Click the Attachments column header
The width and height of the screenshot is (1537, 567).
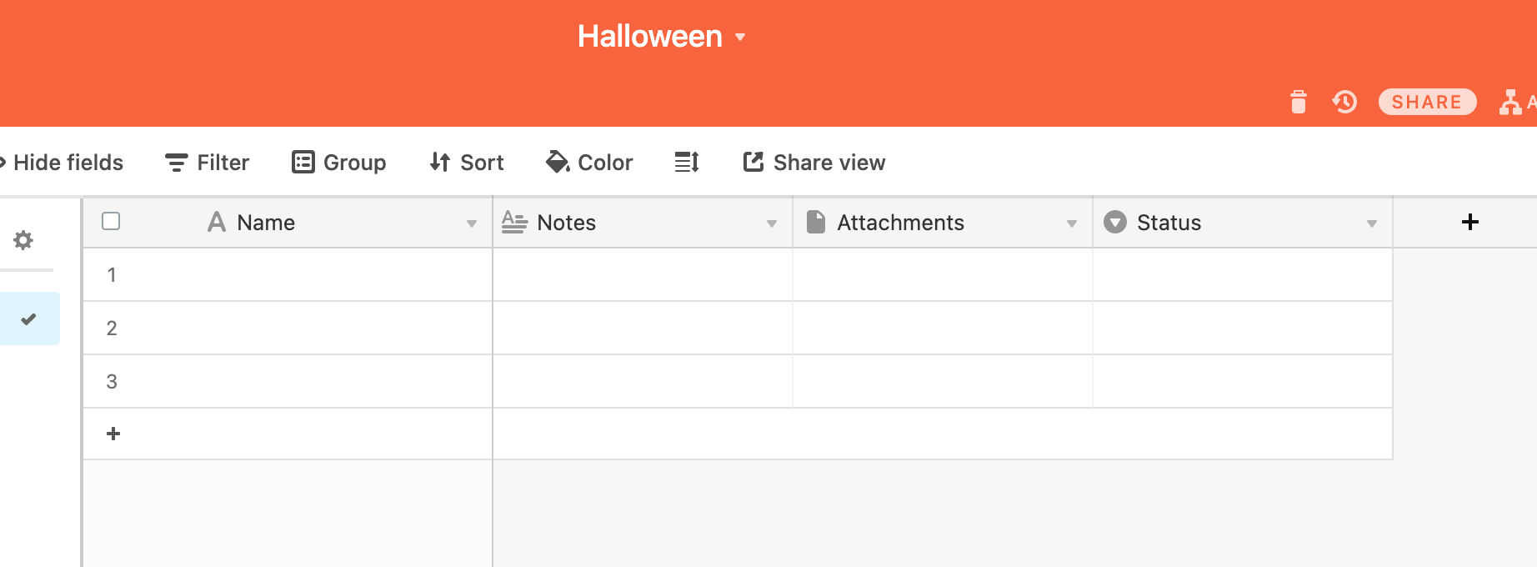pos(943,223)
